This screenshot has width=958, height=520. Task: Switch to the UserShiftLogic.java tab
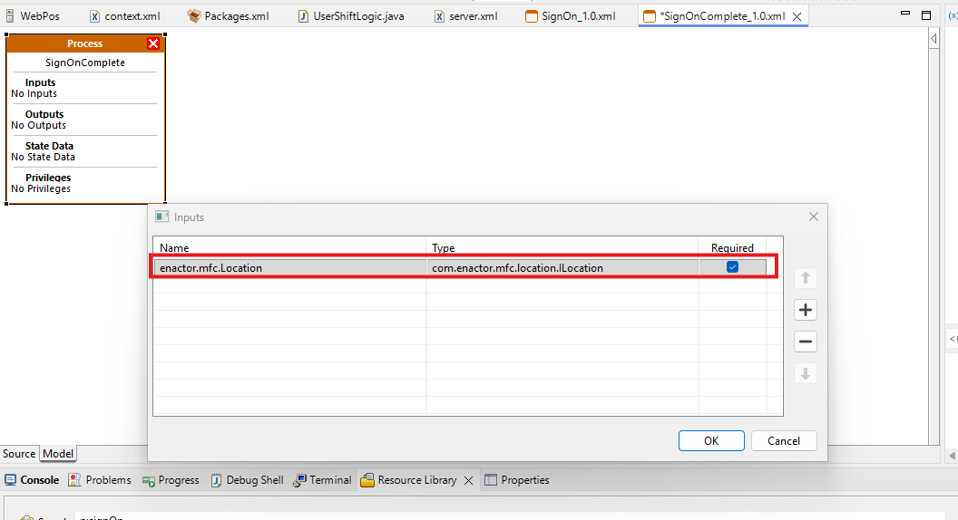pos(351,16)
